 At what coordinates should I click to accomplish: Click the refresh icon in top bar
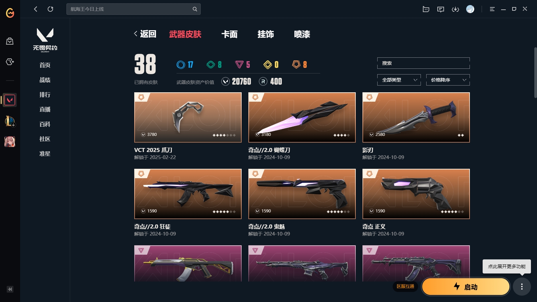(x=50, y=9)
